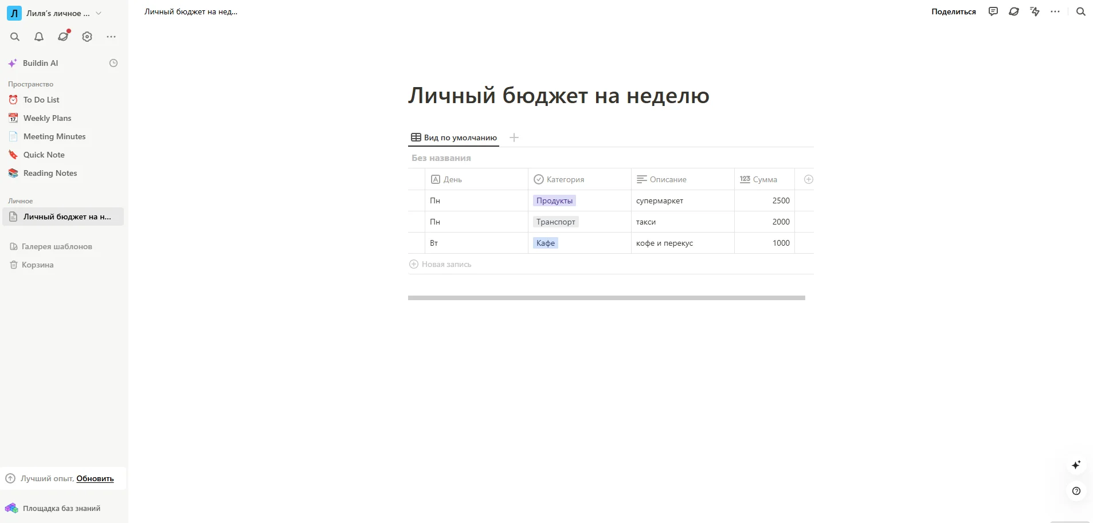This screenshot has width=1093, height=523.
Task: Click the lightning activity icon in top bar
Action: (1035, 11)
